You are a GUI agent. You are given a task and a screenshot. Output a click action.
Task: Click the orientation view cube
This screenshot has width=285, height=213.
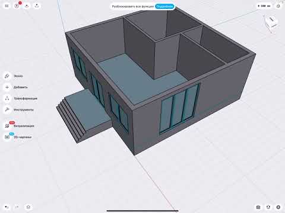tap(271, 22)
